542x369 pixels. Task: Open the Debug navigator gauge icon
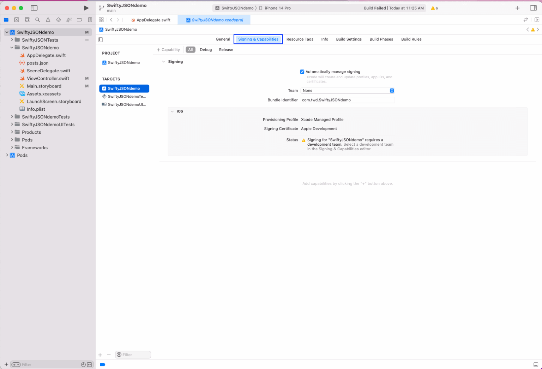(x=69, y=20)
